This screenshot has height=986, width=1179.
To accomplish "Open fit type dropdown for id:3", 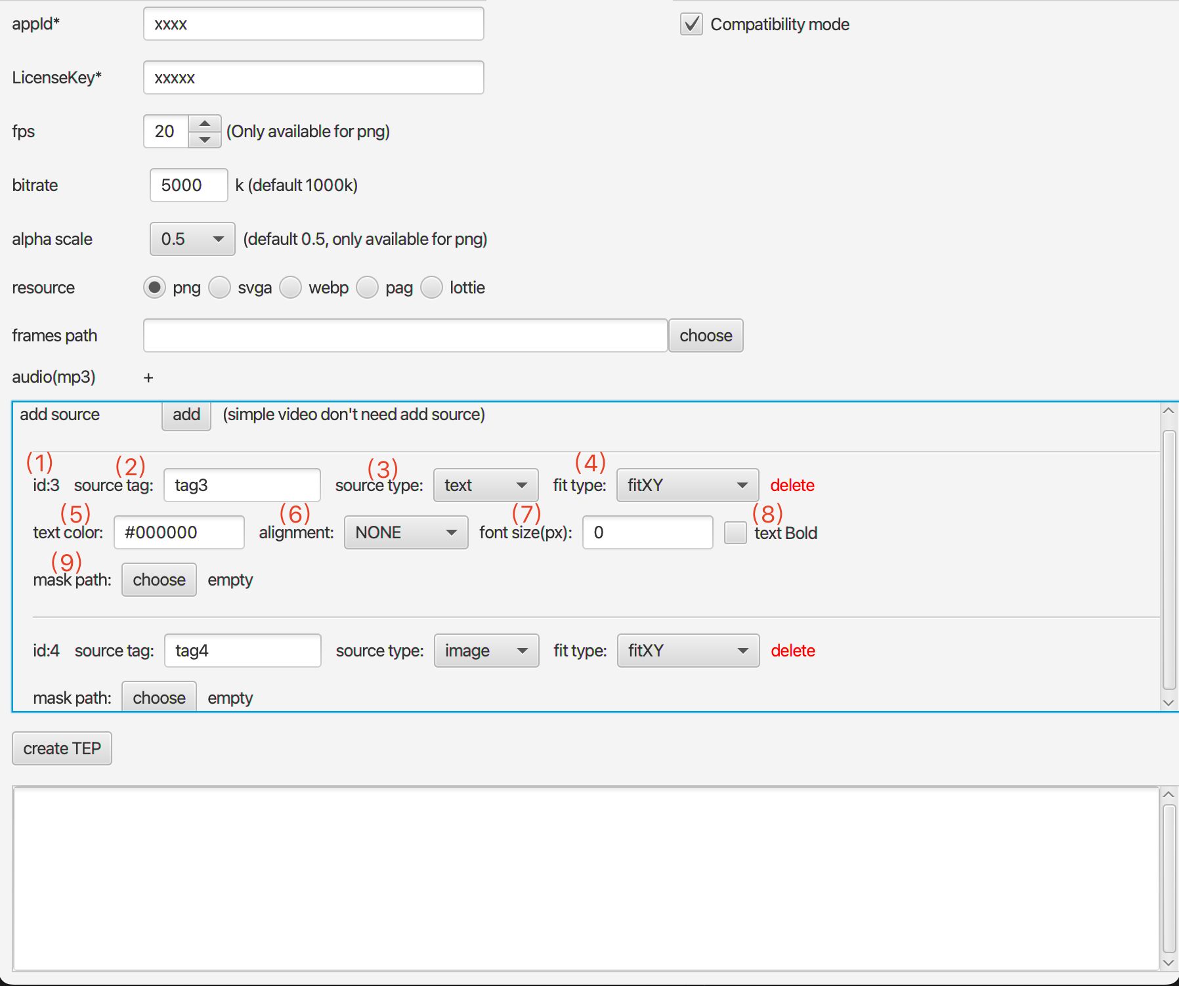I will (x=688, y=485).
